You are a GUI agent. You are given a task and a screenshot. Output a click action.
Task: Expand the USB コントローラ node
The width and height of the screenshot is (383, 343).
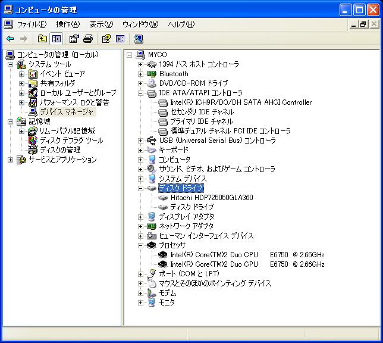[140, 141]
